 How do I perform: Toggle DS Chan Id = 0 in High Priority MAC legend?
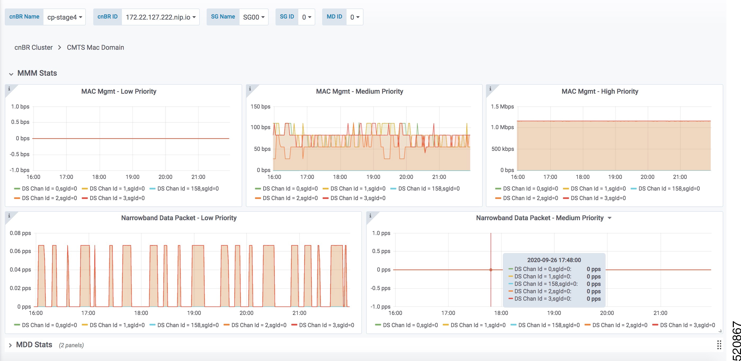coord(530,188)
